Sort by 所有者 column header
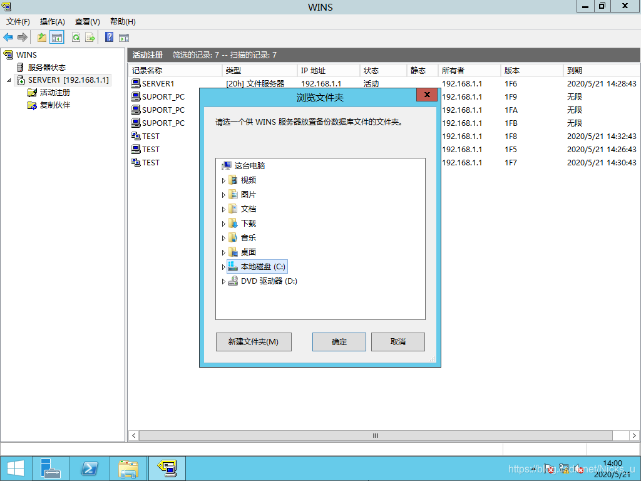Viewport: 641px width, 481px height. point(469,70)
